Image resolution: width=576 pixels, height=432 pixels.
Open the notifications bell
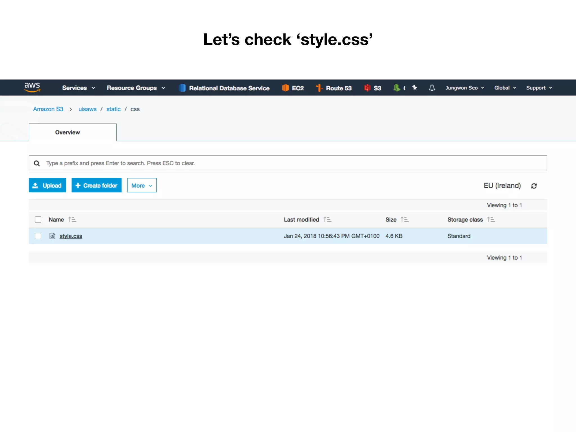(432, 88)
